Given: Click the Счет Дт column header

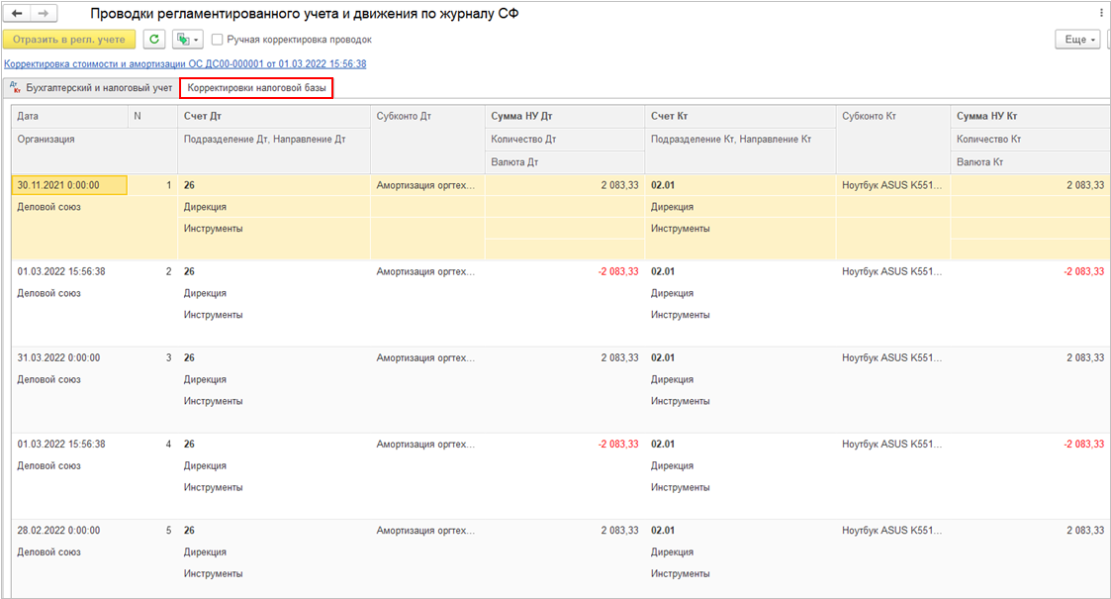Looking at the screenshot, I should pyautogui.click(x=202, y=117).
